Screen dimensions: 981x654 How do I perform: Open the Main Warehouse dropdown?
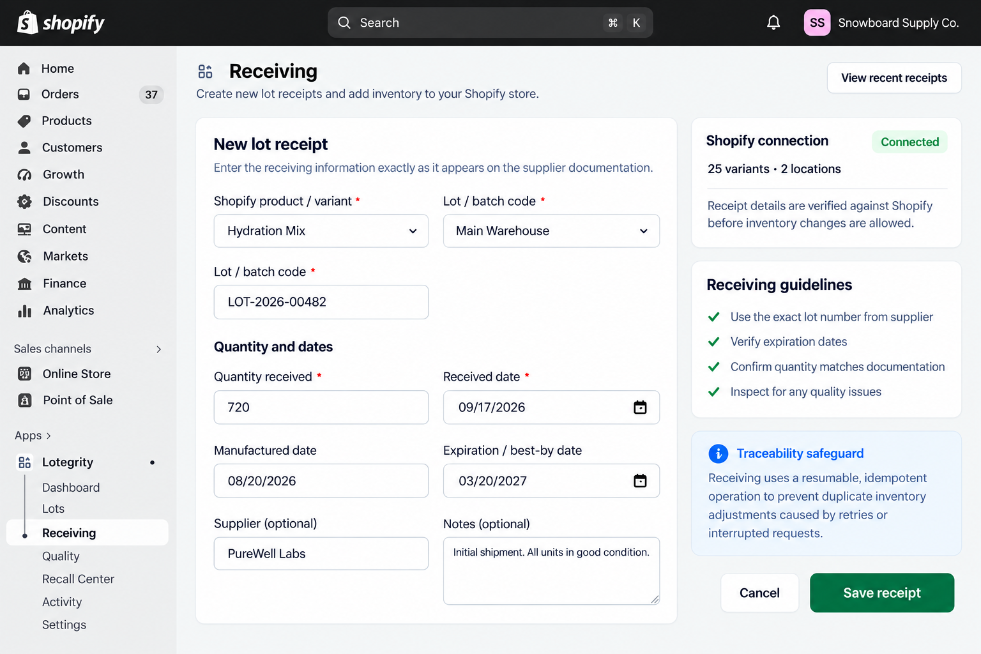point(551,231)
